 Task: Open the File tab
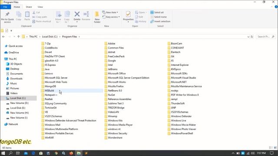coord(5,7)
